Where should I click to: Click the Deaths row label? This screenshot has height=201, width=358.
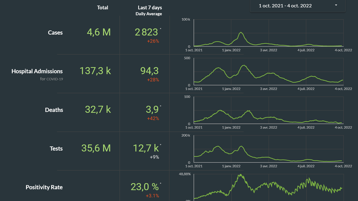pos(54,110)
